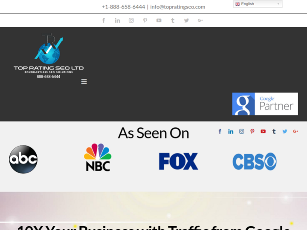
Task: Click the NBC peacock logo
Action: pyautogui.click(x=98, y=158)
